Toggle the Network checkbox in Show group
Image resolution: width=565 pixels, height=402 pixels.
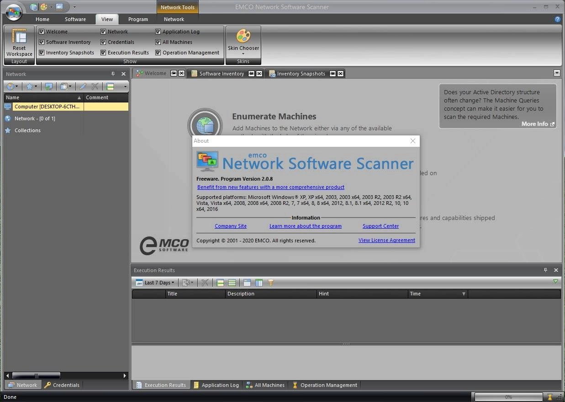tap(103, 32)
